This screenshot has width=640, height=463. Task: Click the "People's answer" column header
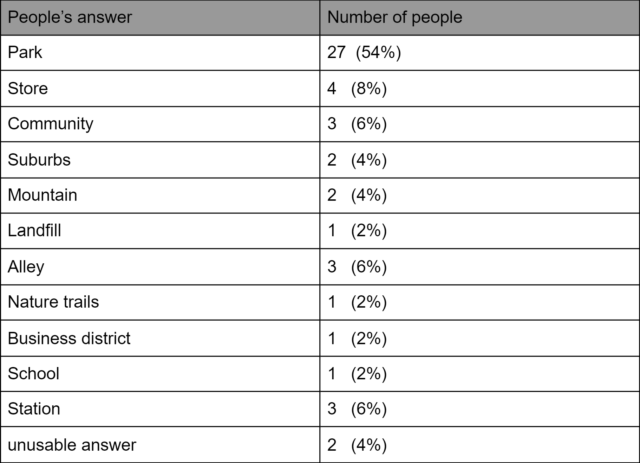70,17
